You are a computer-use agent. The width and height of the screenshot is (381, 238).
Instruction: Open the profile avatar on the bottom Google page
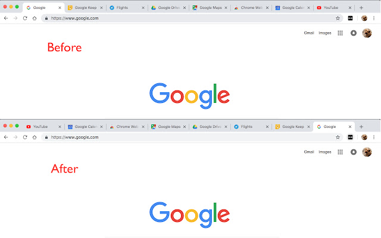(x=367, y=152)
